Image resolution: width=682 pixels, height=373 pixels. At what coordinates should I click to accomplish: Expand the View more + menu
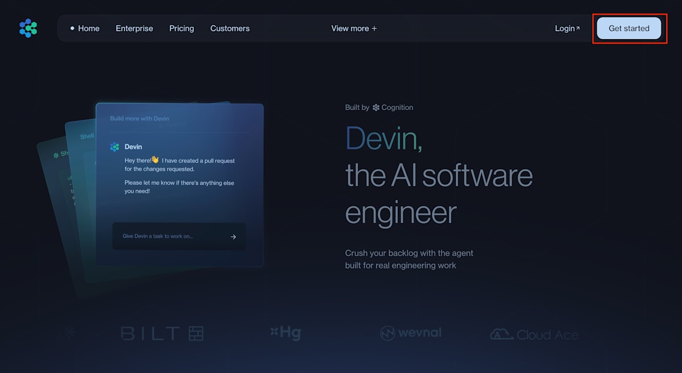click(x=354, y=28)
